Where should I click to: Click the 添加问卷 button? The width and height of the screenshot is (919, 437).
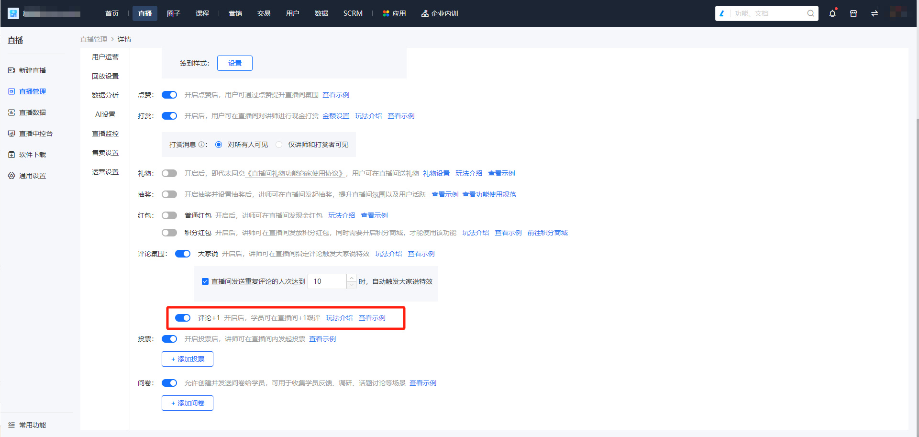188,403
